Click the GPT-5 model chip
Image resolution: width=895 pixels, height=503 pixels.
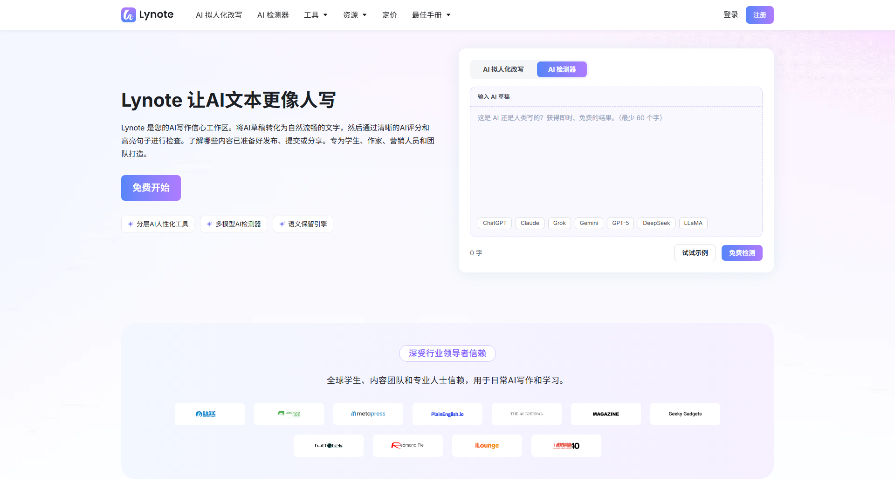click(x=620, y=223)
